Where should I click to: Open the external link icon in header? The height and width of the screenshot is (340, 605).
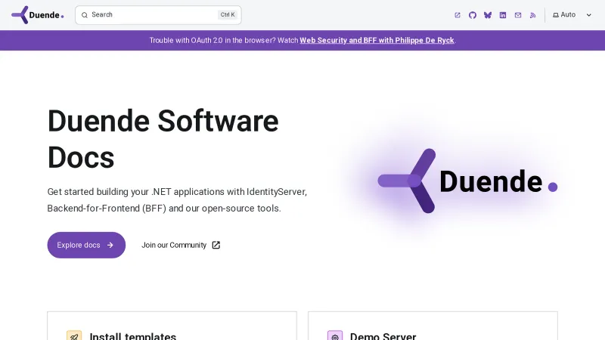(458, 15)
